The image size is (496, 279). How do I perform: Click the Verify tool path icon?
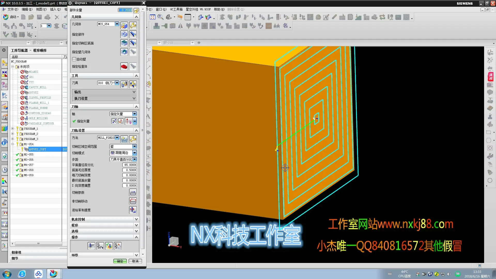109,246
